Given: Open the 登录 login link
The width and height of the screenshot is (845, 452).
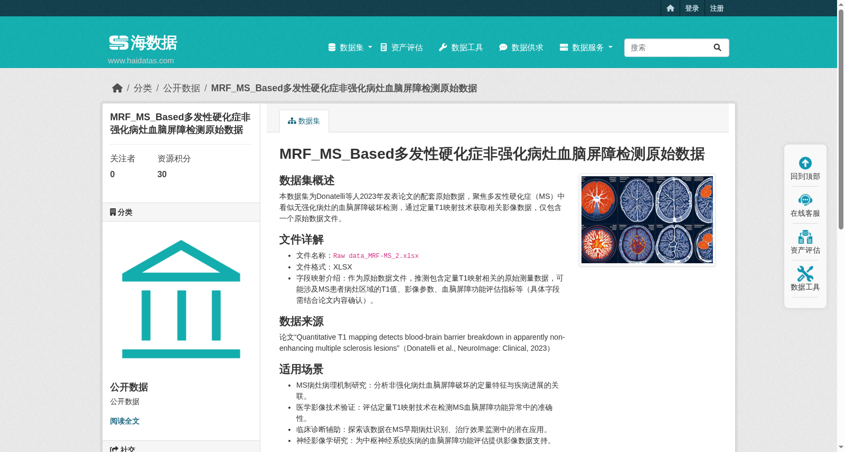Looking at the screenshot, I should tap(692, 8).
